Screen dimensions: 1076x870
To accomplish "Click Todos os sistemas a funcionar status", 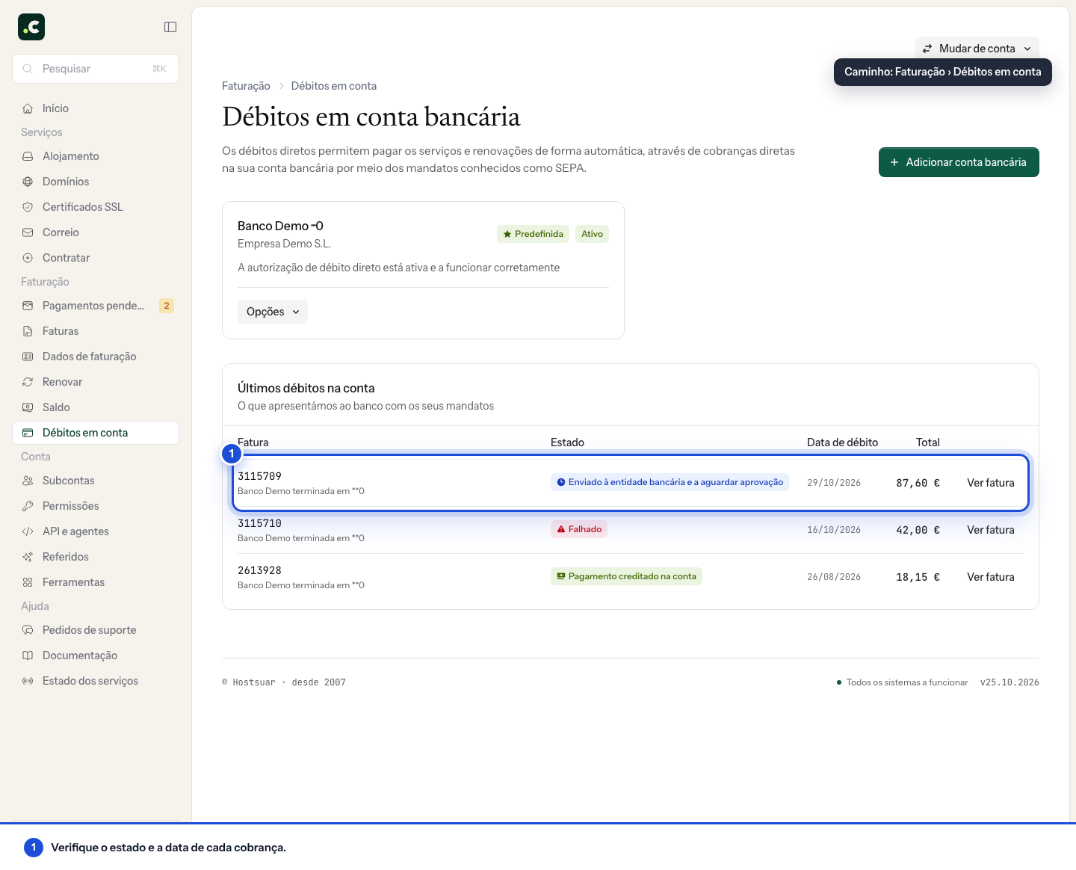I will tap(902, 682).
